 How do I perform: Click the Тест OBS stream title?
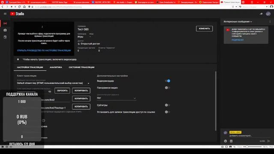click(83, 30)
